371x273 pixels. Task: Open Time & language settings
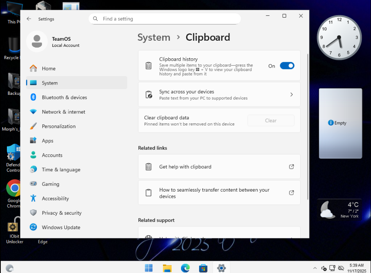coord(61,170)
